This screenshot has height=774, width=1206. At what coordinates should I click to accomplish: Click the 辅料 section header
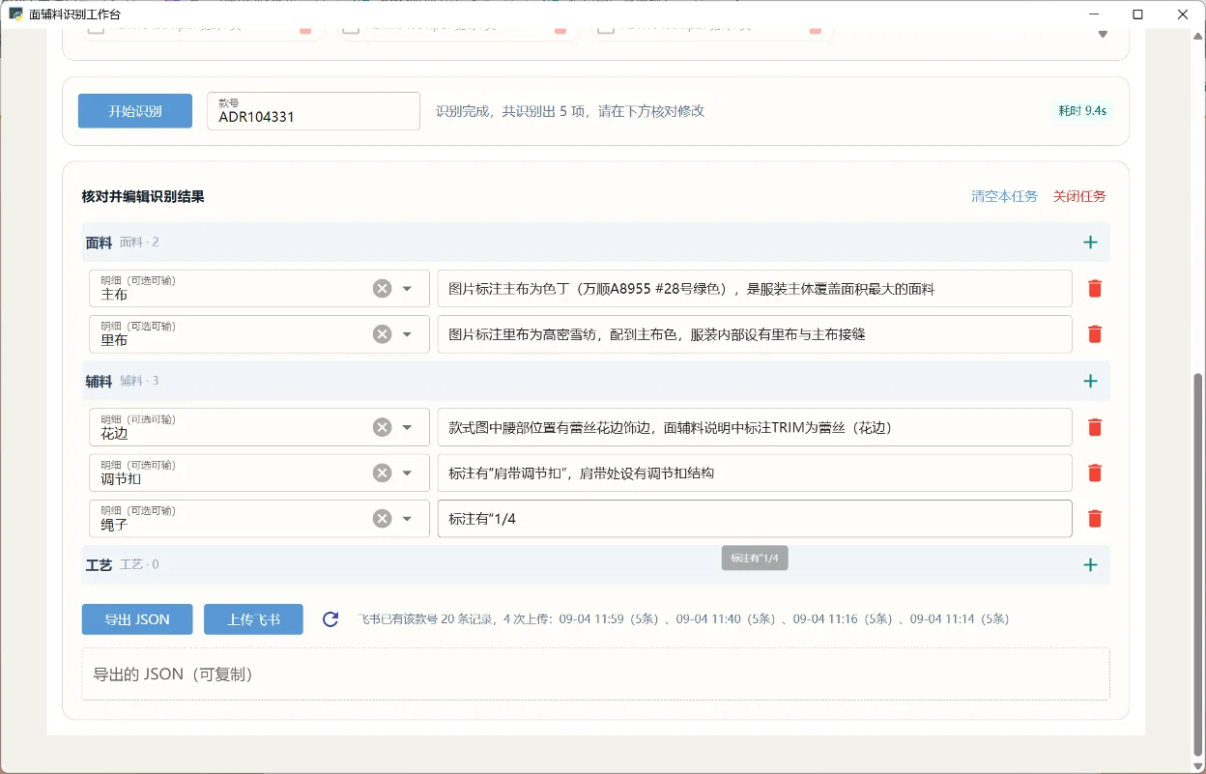(x=595, y=381)
